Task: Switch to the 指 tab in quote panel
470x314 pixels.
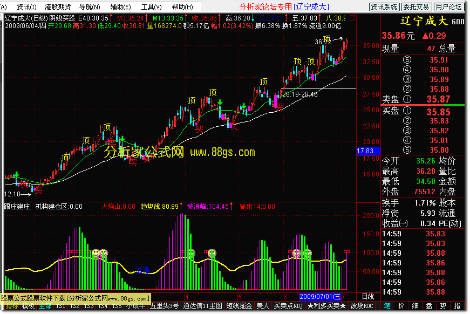Action: (x=457, y=306)
